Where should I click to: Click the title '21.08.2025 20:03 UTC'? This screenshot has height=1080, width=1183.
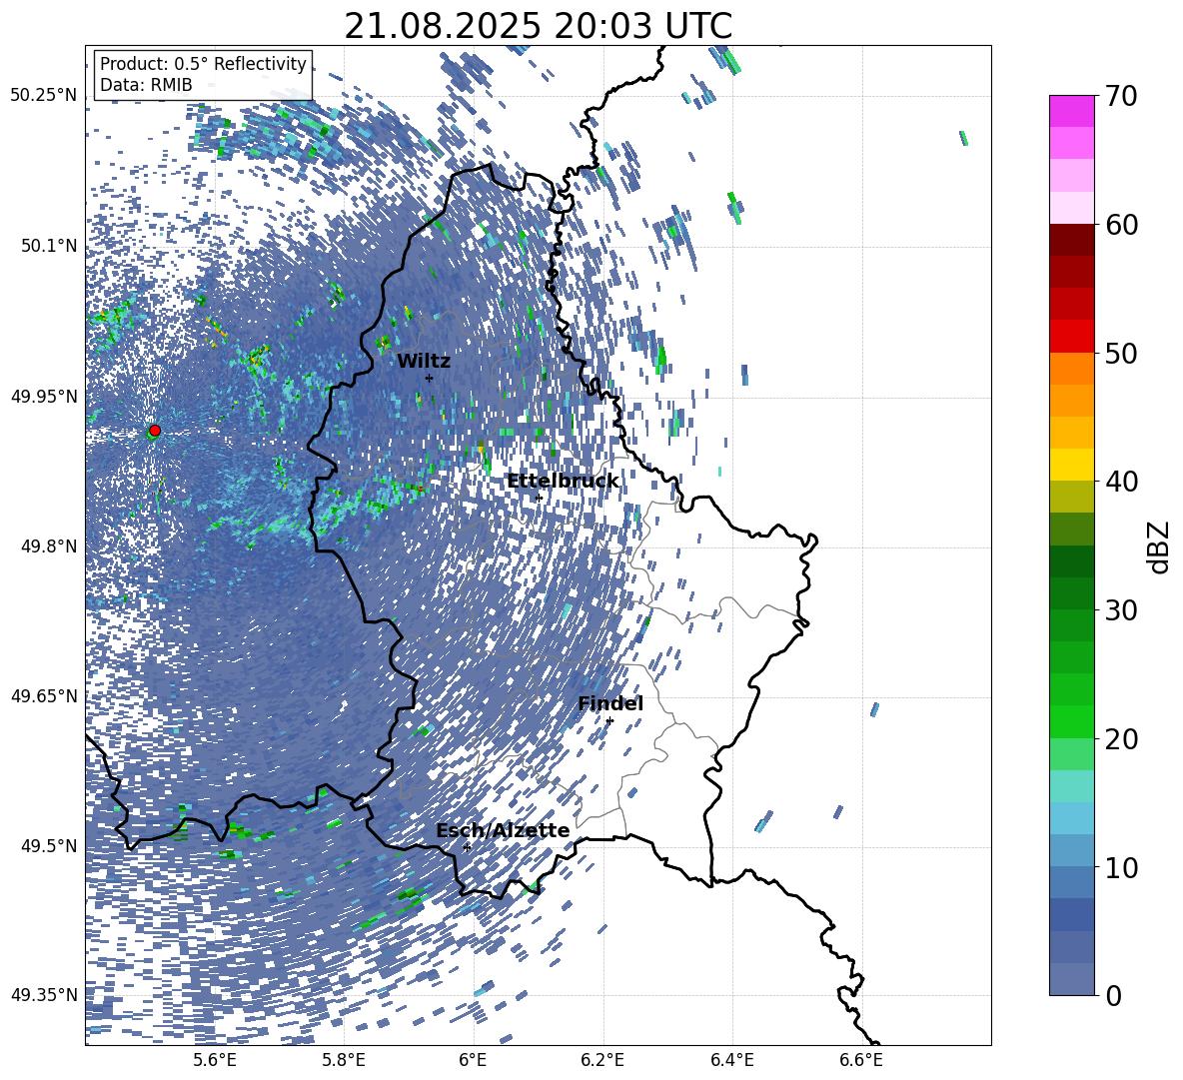pyautogui.click(x=538, y=26)
